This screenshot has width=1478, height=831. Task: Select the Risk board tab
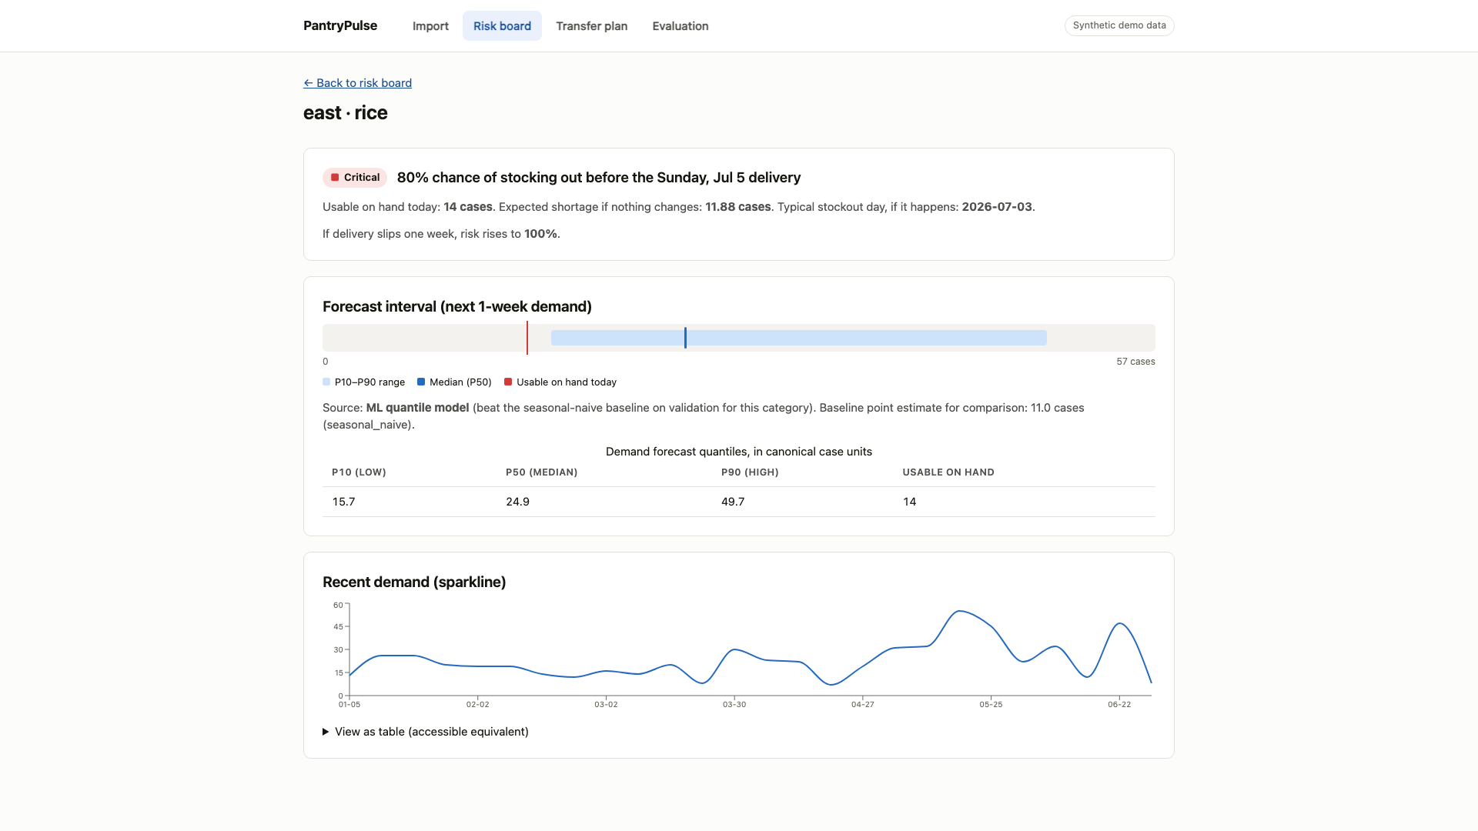pos(502,26)
